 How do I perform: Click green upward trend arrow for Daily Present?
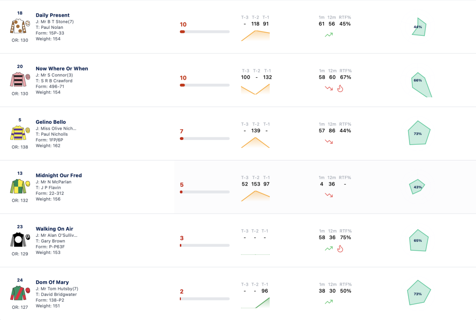pyautogui.click(x=329, y=35)
